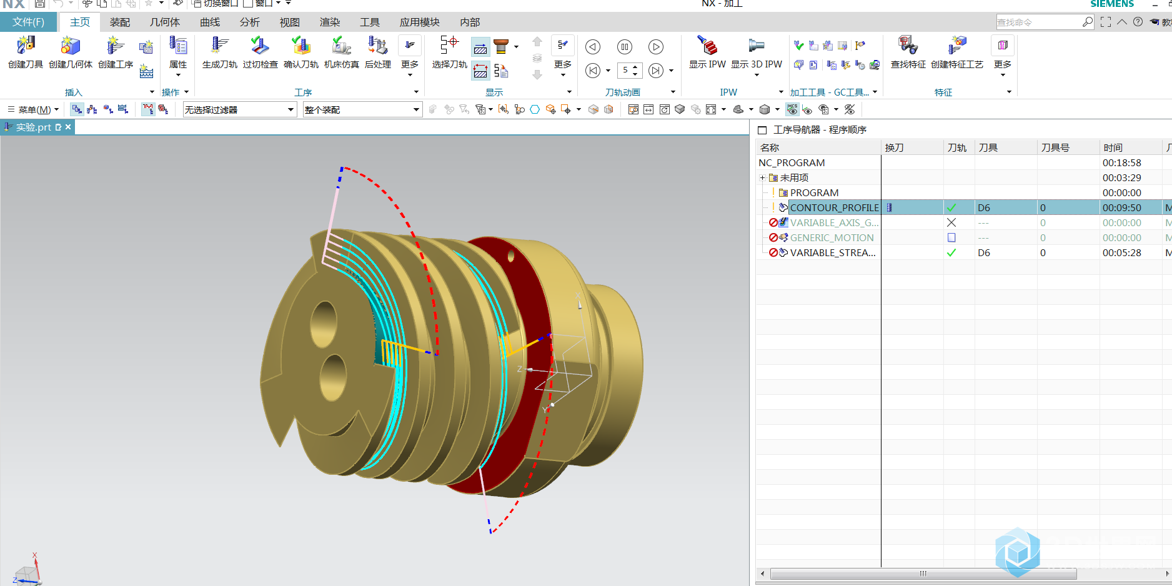The height and width of the screenshot is (586, 1172).
Task: Click the search magnifier in command finder
Action: tap(1087, 22)
